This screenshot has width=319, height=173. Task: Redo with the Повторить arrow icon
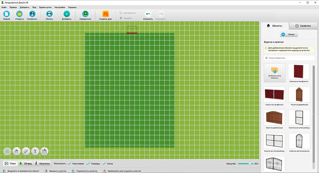161,14
